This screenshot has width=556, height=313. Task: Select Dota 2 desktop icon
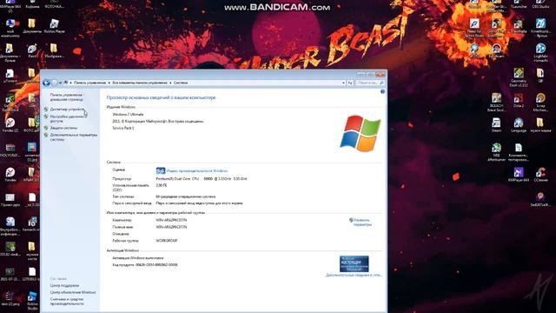pyautogui.click(x=519, y=101)
